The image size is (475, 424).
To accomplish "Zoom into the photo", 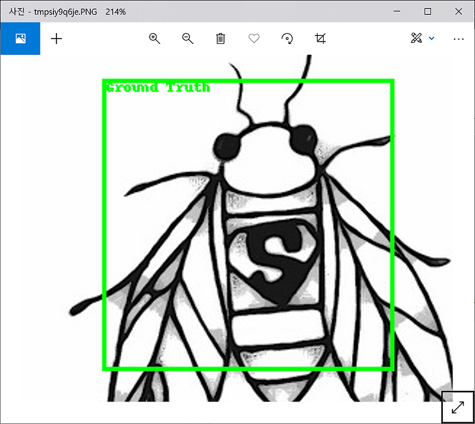I will pos(154,39).
